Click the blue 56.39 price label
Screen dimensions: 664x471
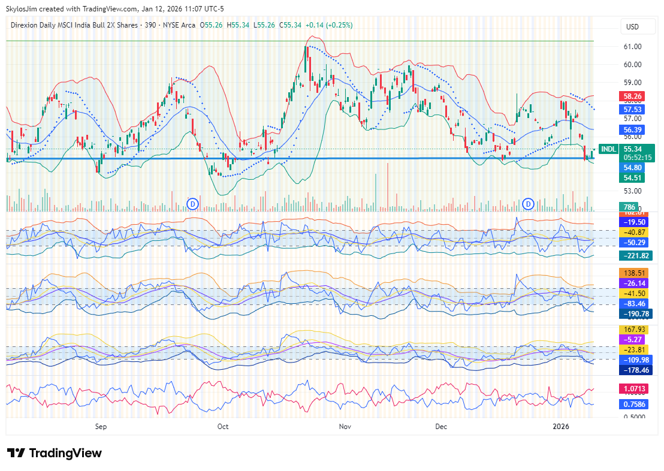point(633,129)
